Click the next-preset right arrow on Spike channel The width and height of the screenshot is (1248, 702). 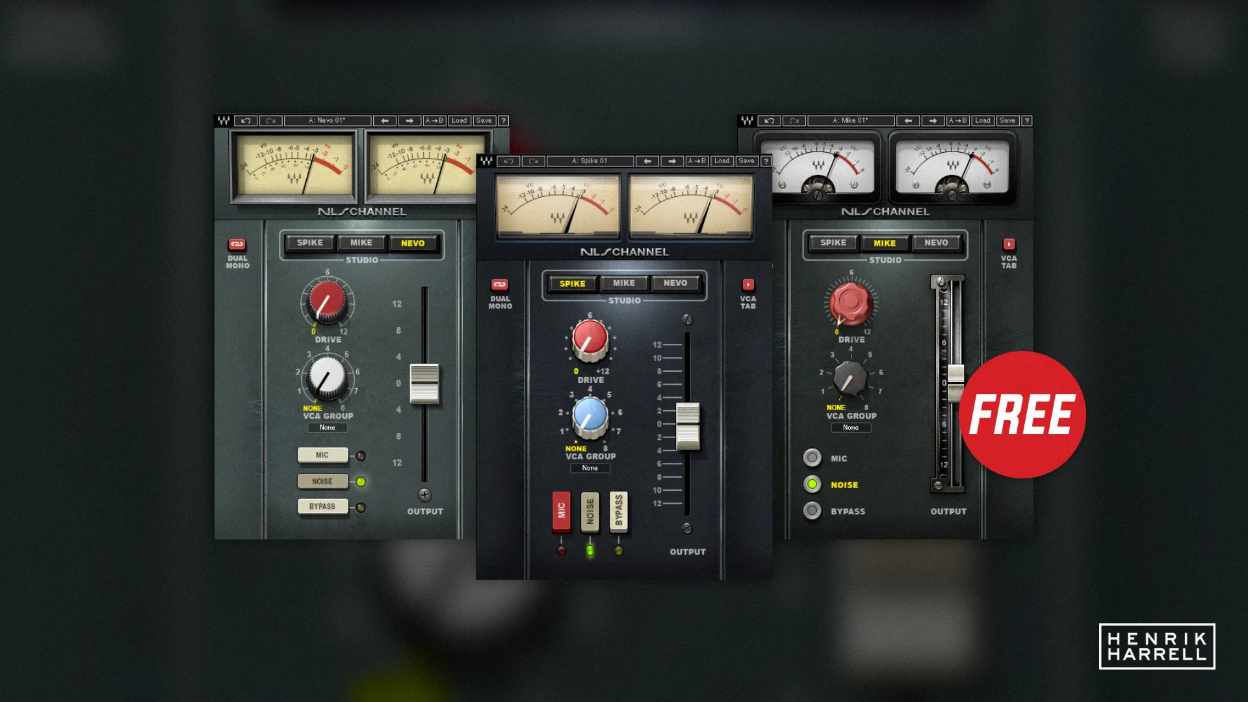point(672,161)
